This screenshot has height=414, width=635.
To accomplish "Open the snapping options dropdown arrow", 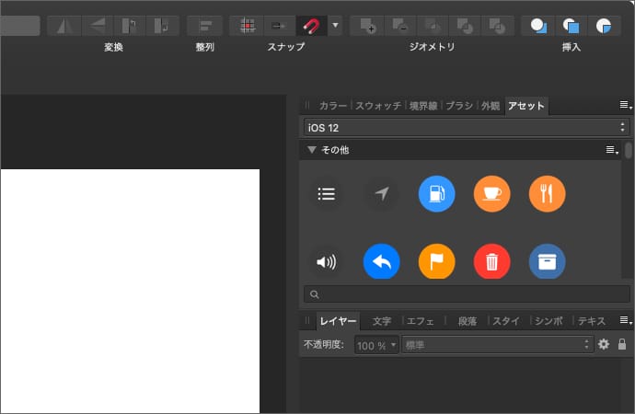I will click(x=334, y=26).
